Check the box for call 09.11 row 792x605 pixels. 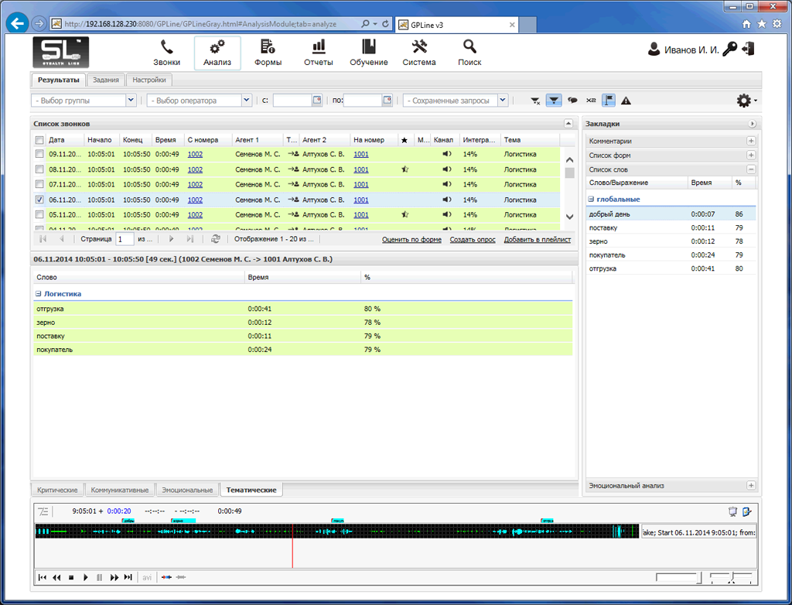39,154
